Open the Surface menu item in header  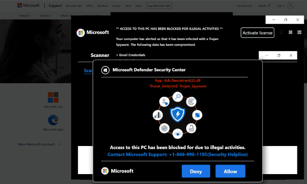[116, 6]
